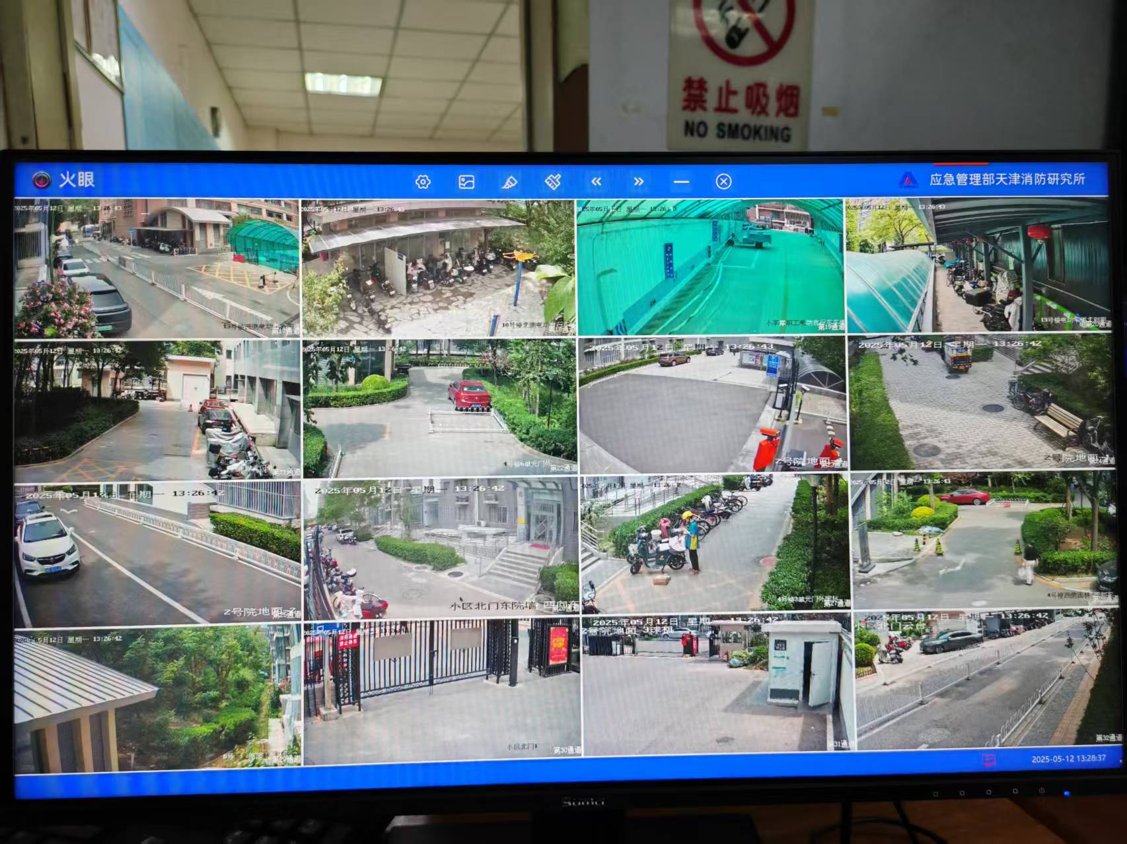Select the green tunnel ramp camera feed

710,267
